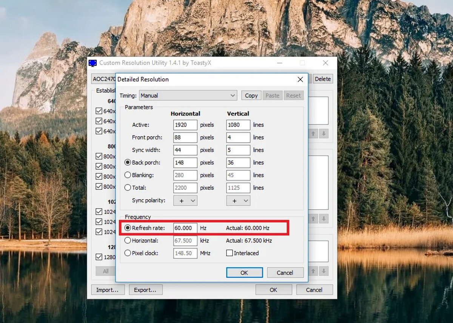Click the Reset button
The width and height of the screenshot is (453, 323).
click(x=293, y=95)
